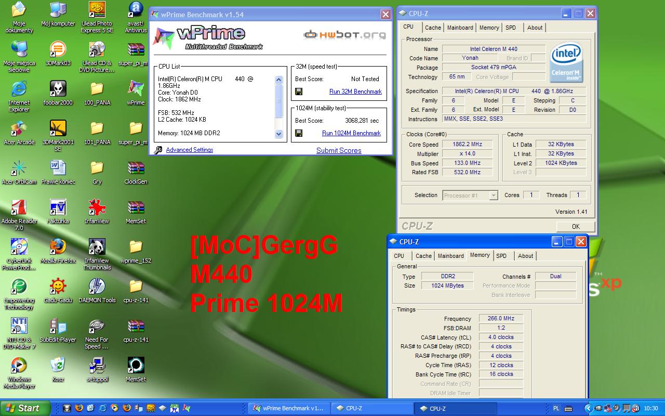
Task: Expand hidden system tray icons arrow
Action: pyautogui.click(x=588, y=408)
